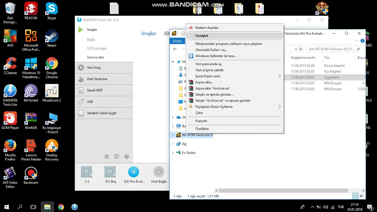Image resolution: width=377 pixels, height=212 pixels.
Task: Open the Microsoft Office desktop shortcut
Action: tap(31, 40)
